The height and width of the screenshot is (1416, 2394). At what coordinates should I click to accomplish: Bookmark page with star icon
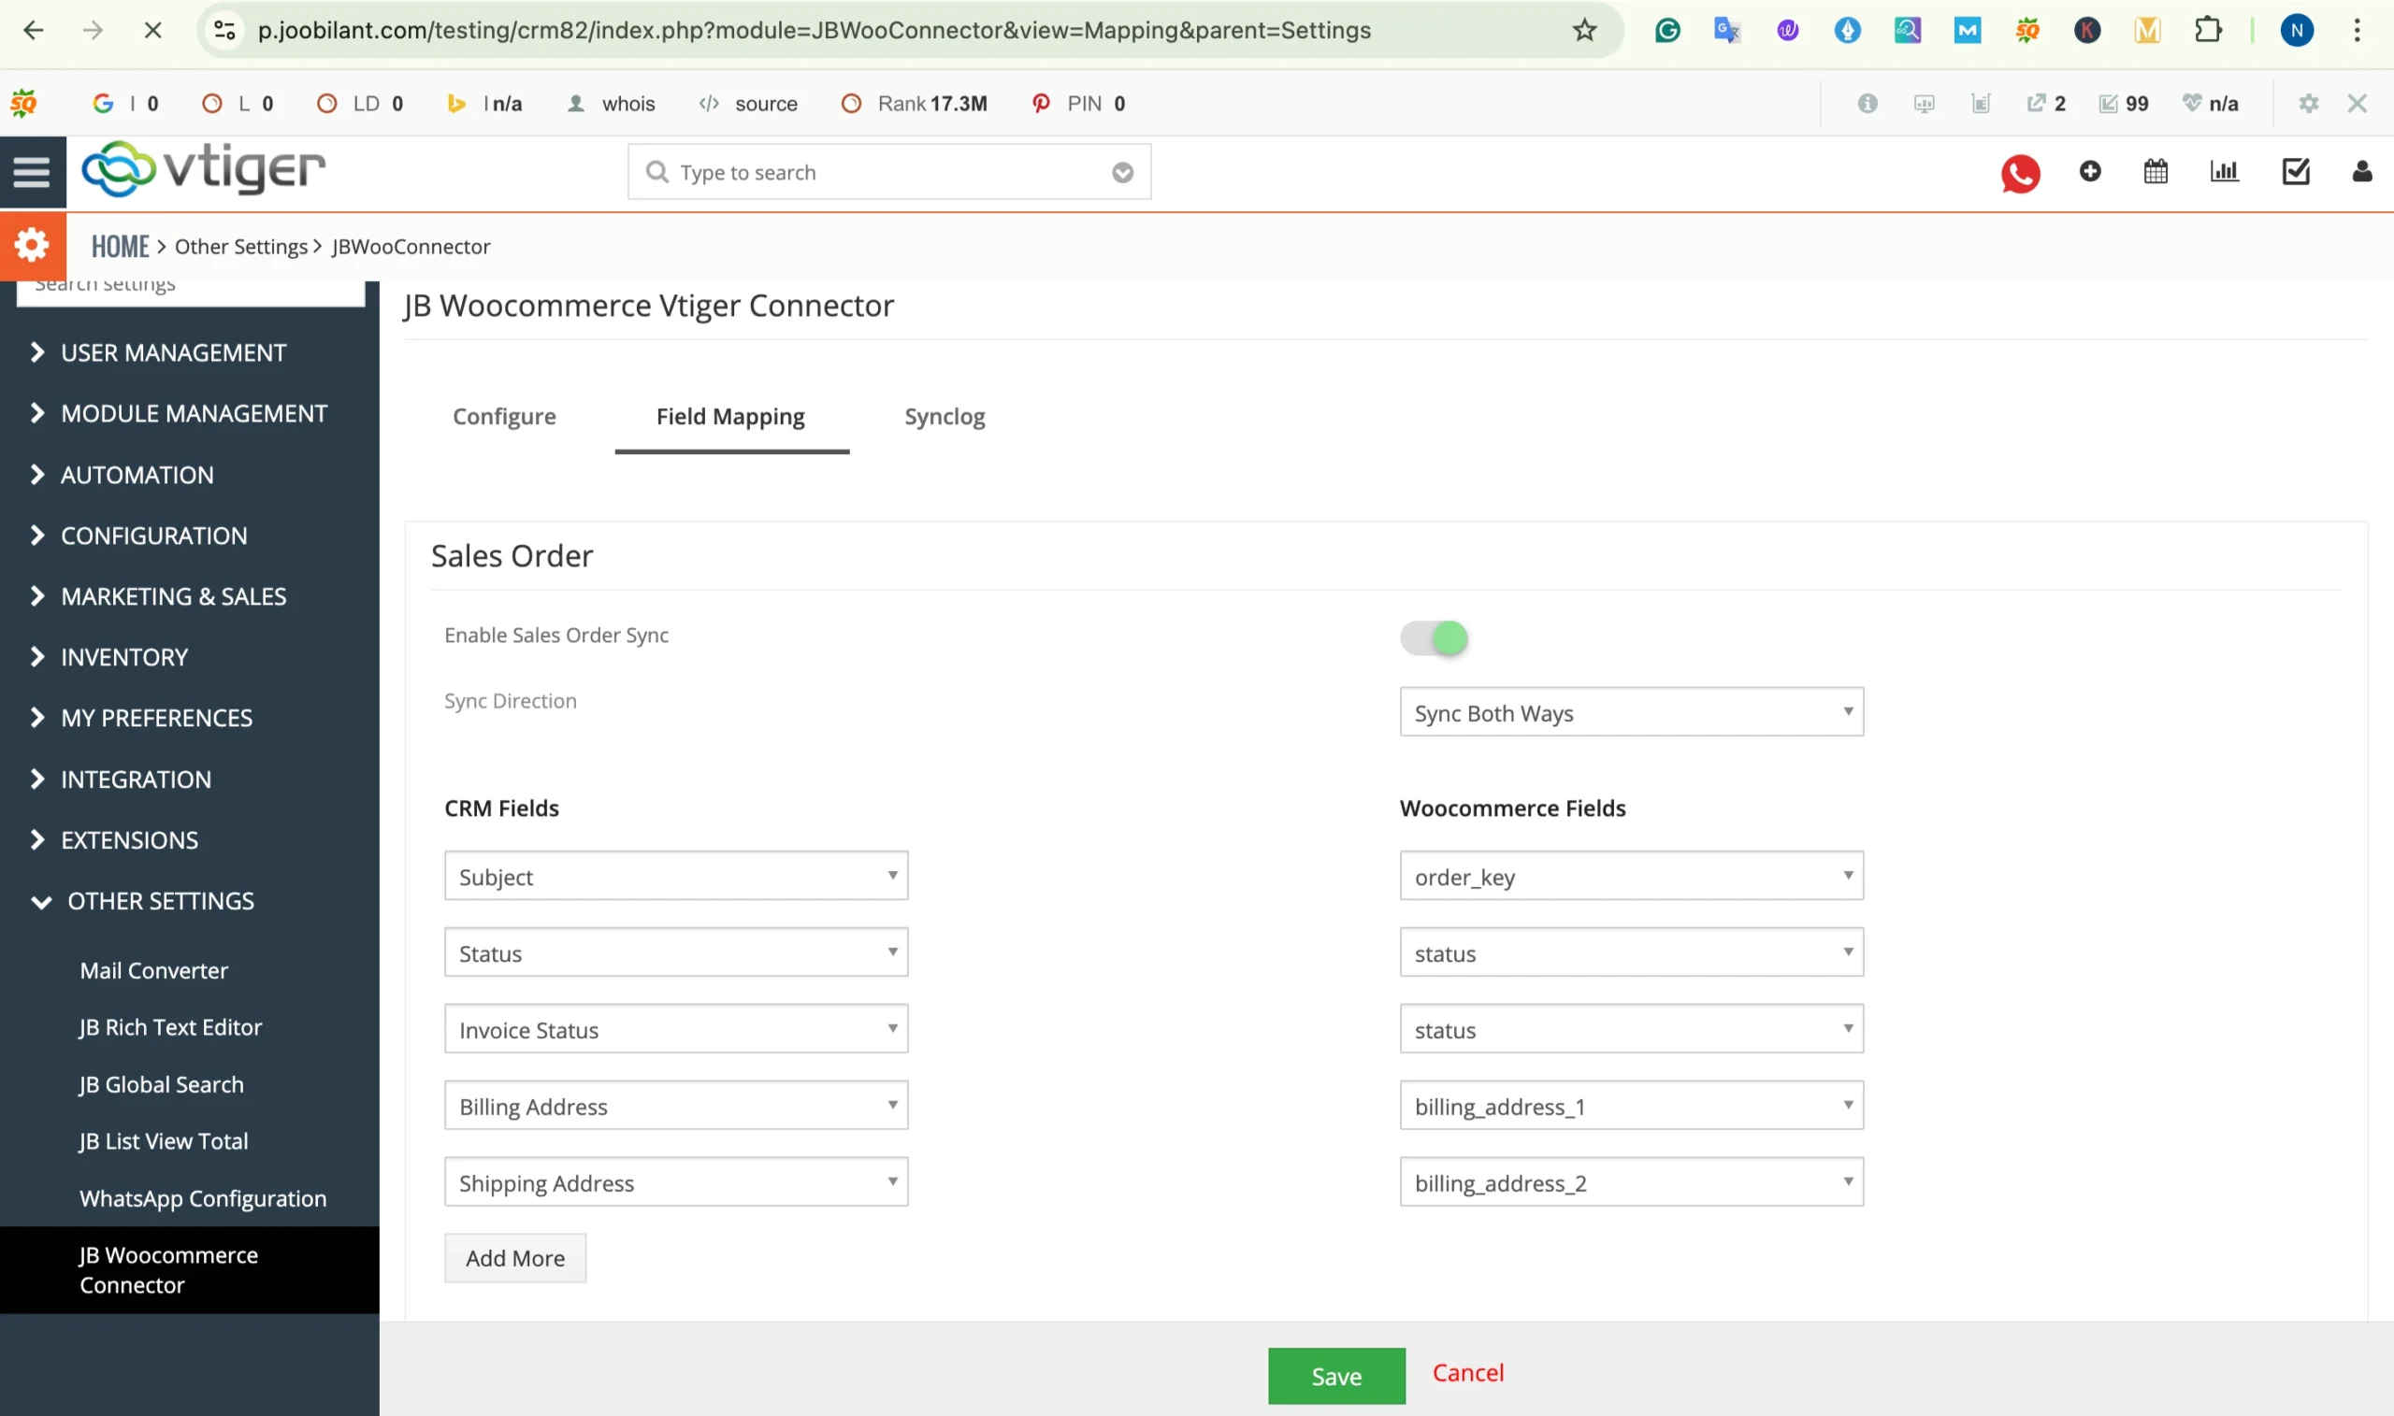click(x=1584, y=31)
